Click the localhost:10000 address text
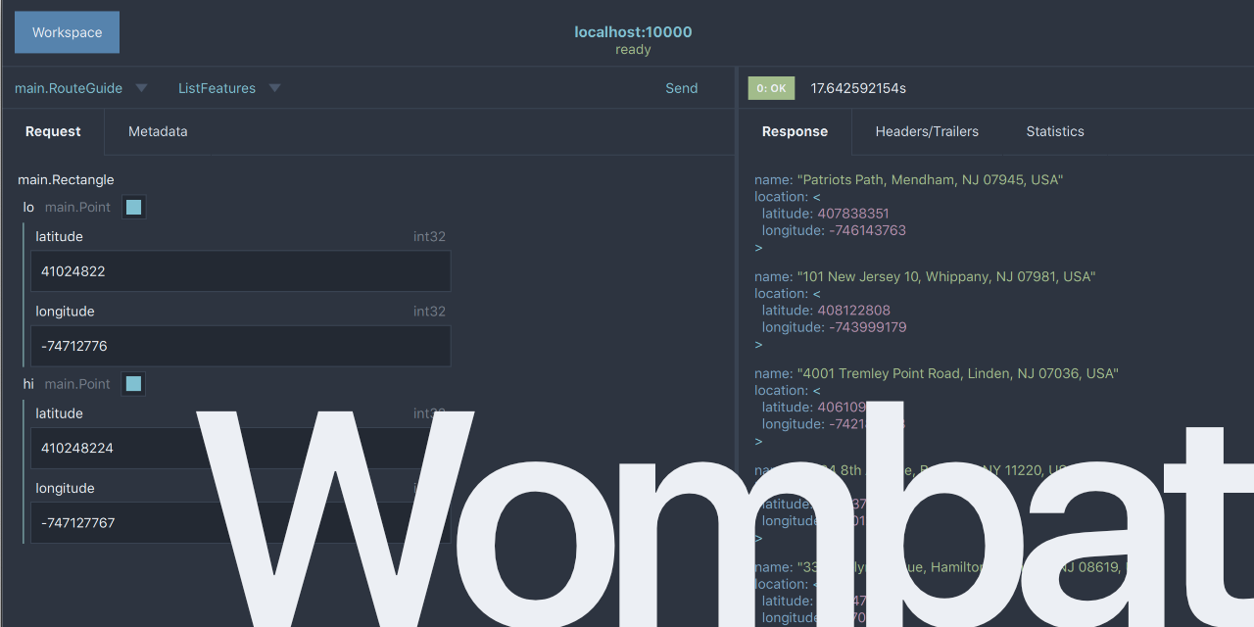This screenshot has width=1254, height=627. [x=633, y=32]
